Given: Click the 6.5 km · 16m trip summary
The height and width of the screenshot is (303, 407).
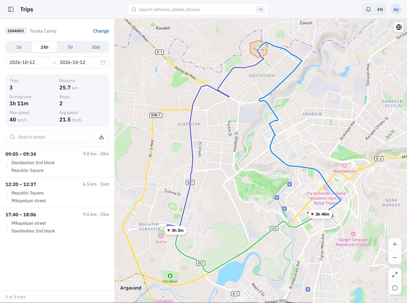Looking at the screenshot, I should (x=96, y=184).
